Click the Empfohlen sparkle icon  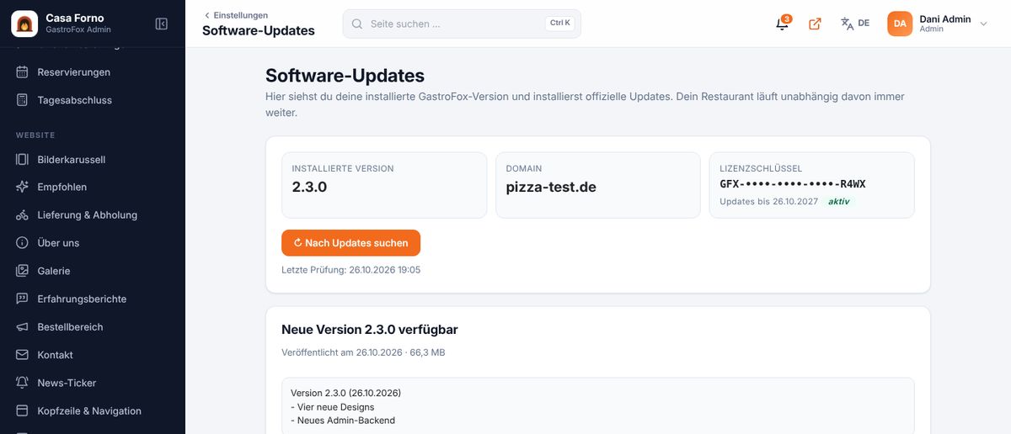pyautogui.click(x=22, y=187)
